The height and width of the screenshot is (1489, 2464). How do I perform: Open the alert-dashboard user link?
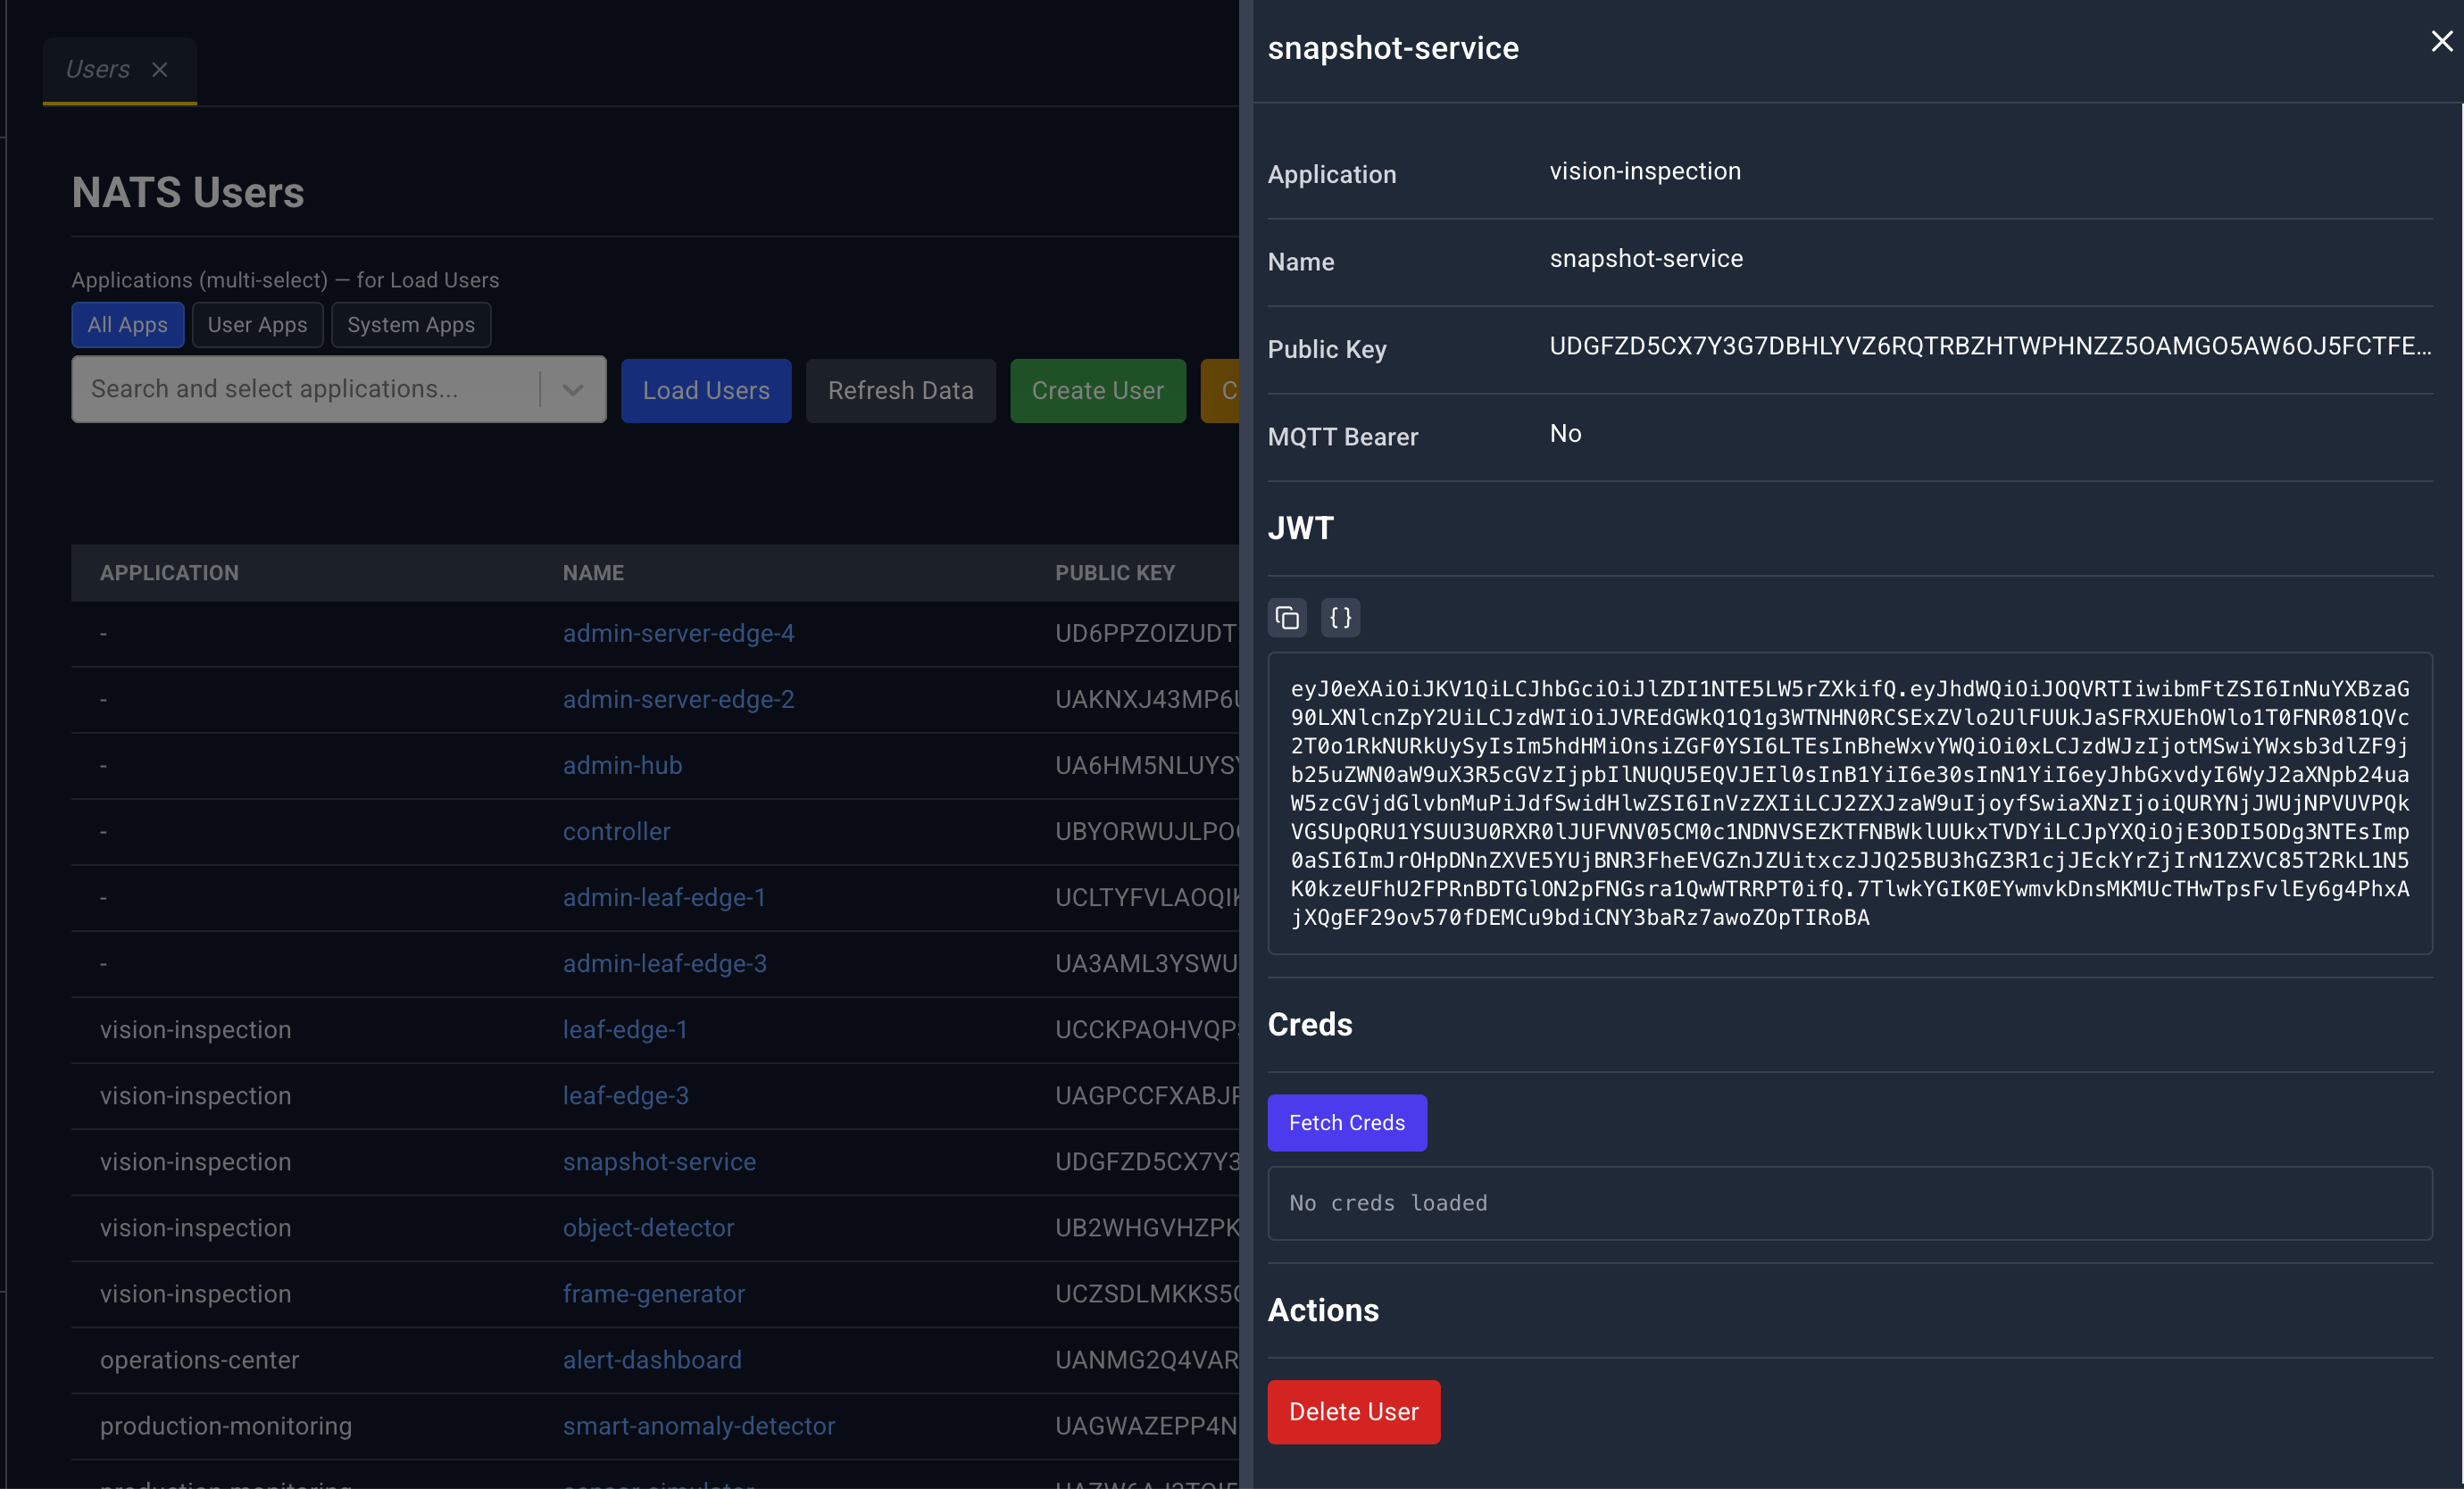652,1359
